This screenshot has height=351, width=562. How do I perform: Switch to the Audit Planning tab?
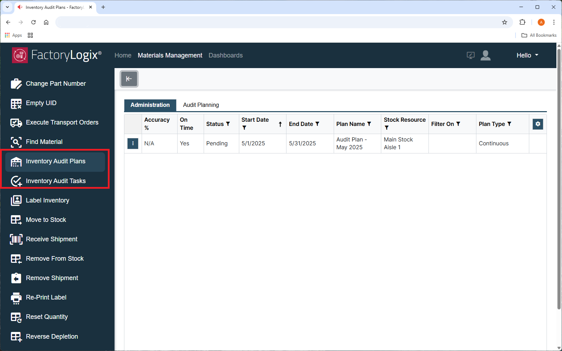pos(201,105)
